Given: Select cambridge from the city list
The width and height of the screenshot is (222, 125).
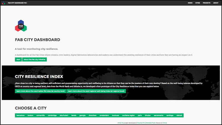Looking at the screenshot, I should [52, 115].
